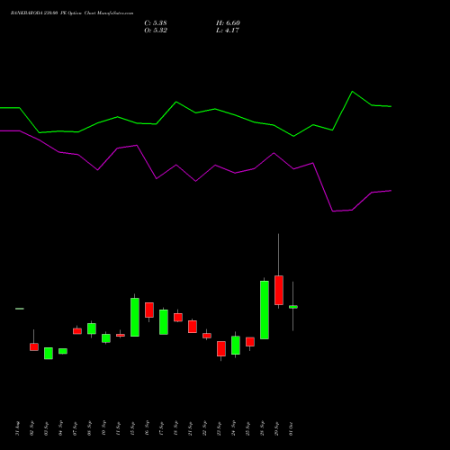
Task: Select the green candle above 03 Sep
Action: [x=49, y=354]
